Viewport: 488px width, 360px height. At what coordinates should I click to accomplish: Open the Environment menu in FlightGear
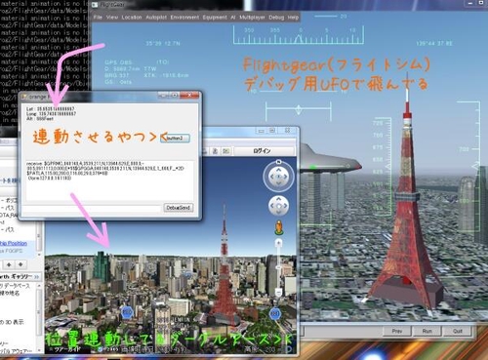pos(184,18)
